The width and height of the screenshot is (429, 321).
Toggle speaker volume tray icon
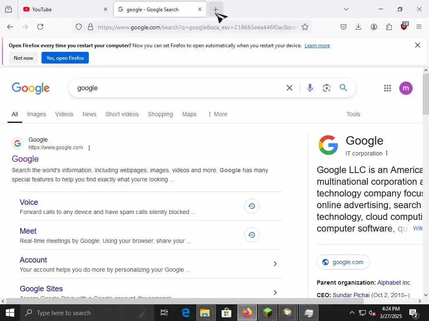pos(372,313)
